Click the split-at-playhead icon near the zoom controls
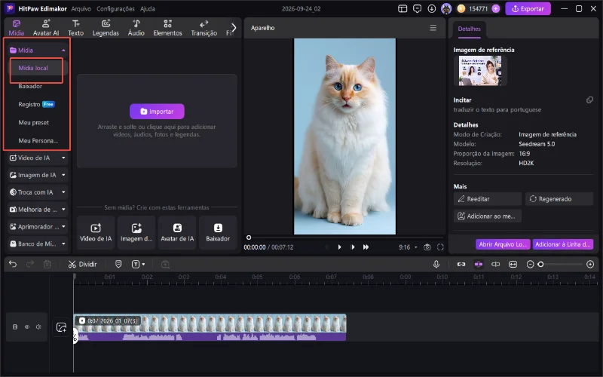The height and width of the screenshot is (377, 603). click(x=496, y=265)
